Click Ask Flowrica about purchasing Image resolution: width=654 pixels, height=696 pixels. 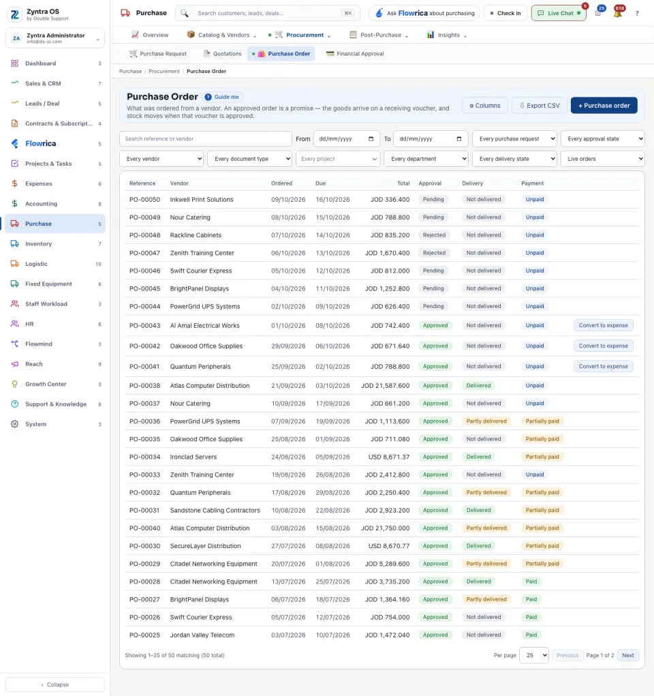(424, 14)
